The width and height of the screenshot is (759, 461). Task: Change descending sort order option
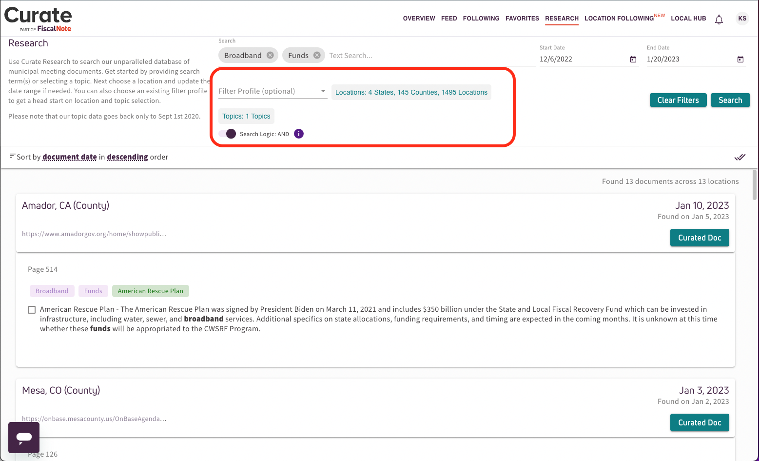(127, 157)
